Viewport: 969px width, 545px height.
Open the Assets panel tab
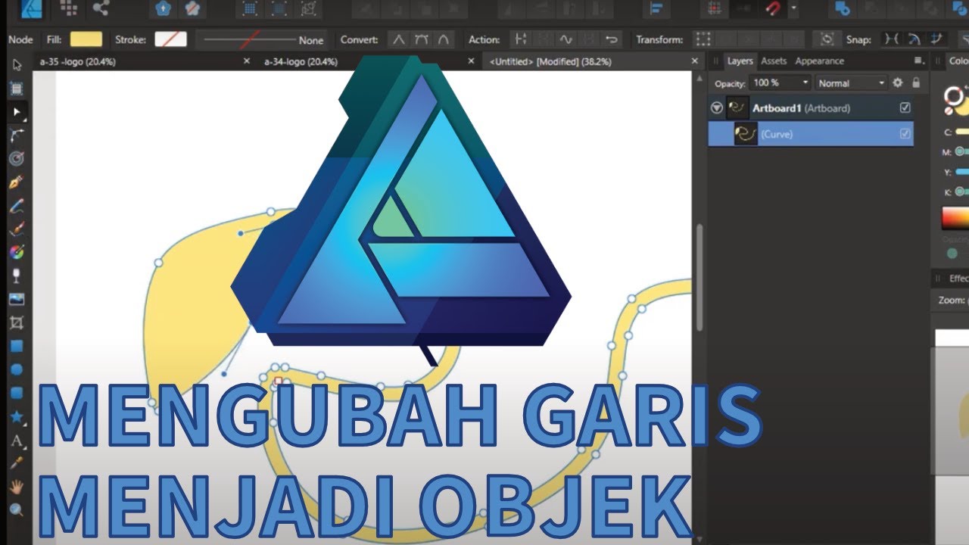click(774, 61)
